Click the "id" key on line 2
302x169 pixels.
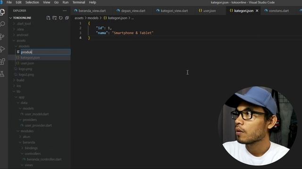pyautogui.click(x=100, y=28)
